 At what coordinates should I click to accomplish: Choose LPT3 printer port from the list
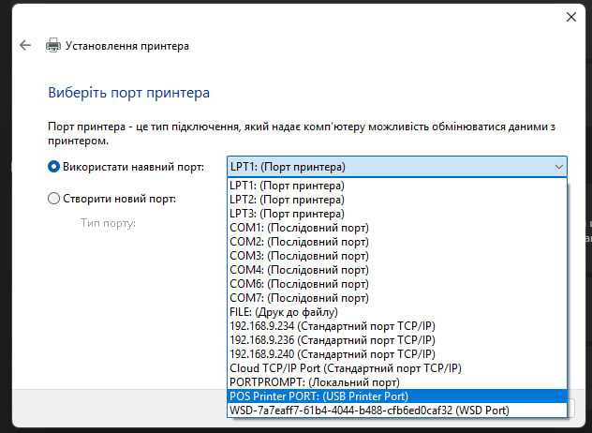287,214
